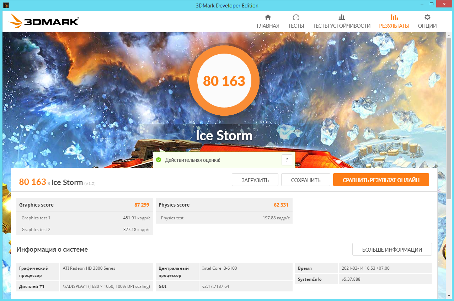This screenshot has width=454, height=301.
Task: Click the СОХРАНИТЬ button
Action: (306, 180)
